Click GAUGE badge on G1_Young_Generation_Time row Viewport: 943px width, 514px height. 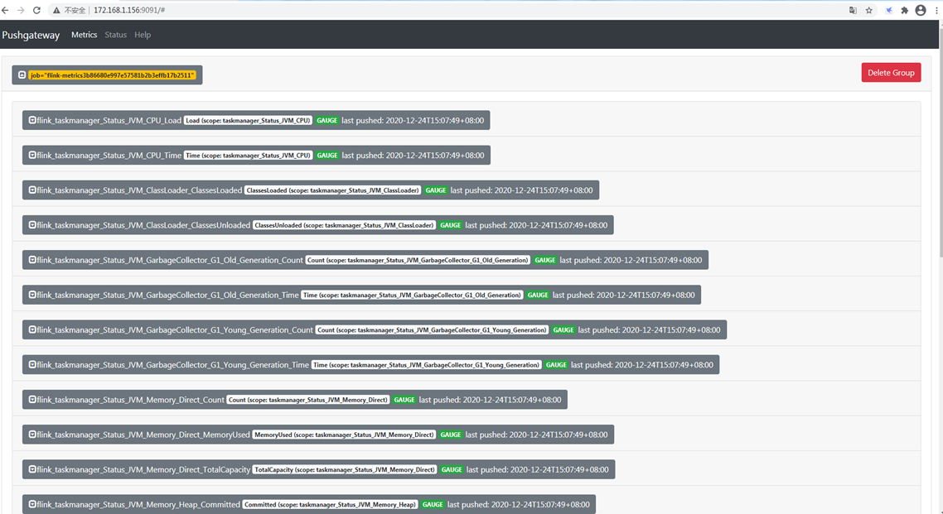[556, 364]
